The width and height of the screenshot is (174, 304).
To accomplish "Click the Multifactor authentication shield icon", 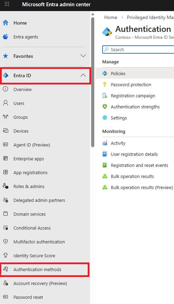I will 6,242.
